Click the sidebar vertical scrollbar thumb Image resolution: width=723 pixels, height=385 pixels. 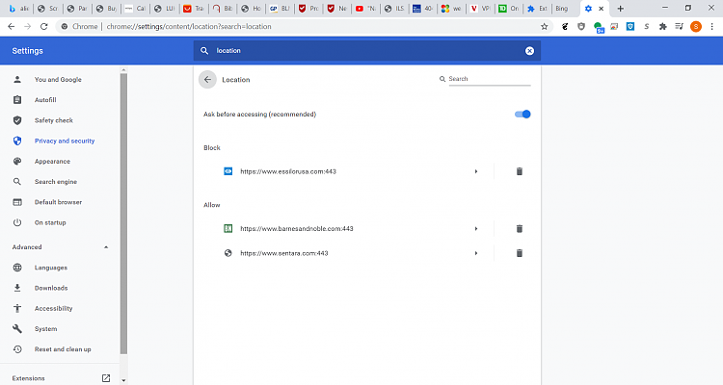coord(123,214)
